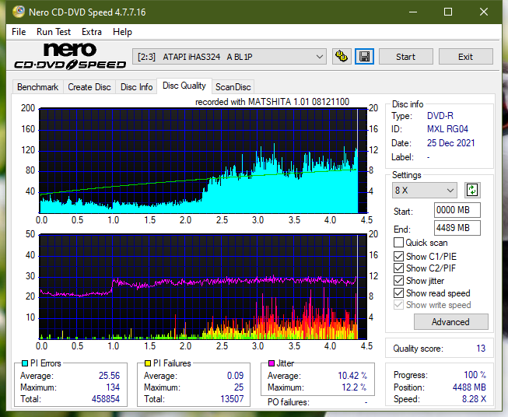The height and width of the screenshot is (417, 508).
Task: Click the disabled Show write speed checkbox
Action: [x=398, y=305]
